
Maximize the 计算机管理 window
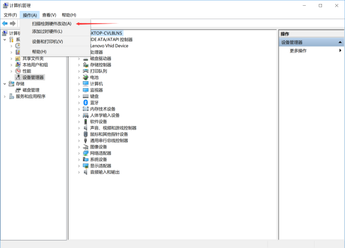320,6
